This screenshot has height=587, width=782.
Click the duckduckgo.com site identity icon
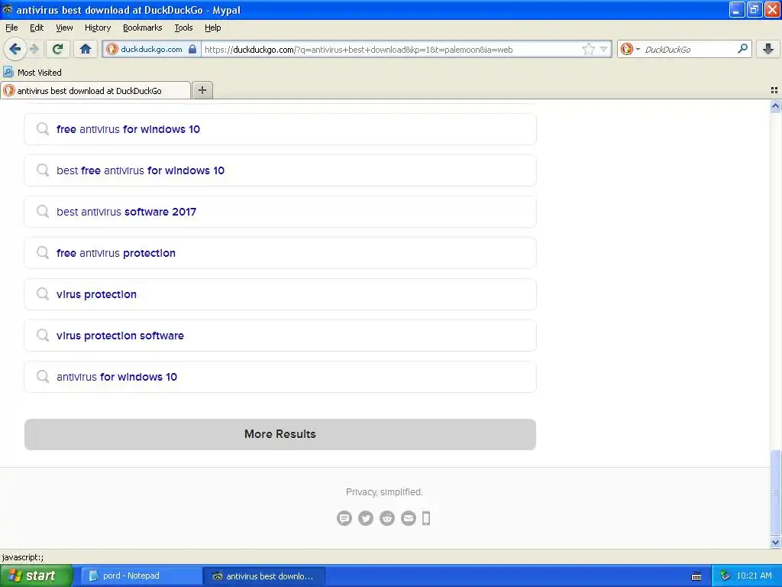coord(112,49)
